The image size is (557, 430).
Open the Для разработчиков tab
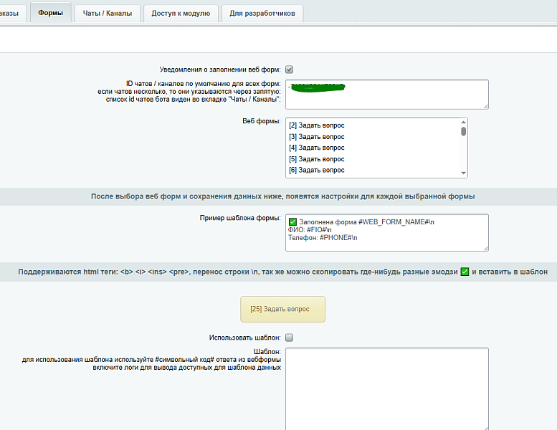(x=262, y=13)
